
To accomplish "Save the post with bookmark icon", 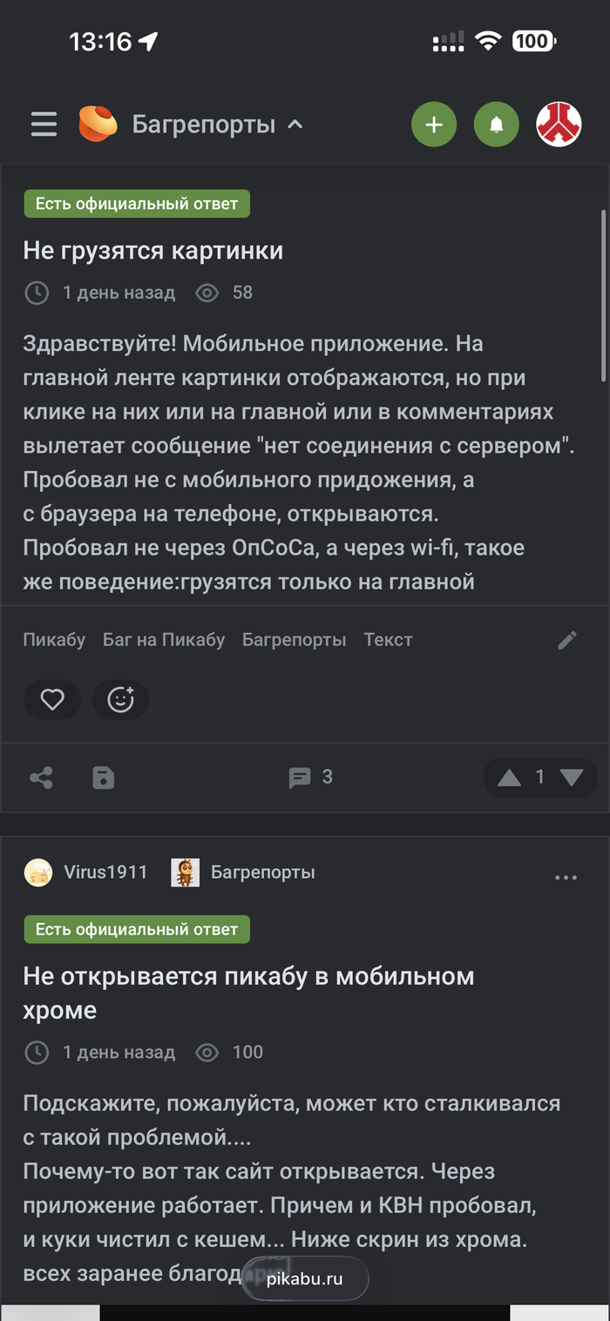I will (104, 778).
